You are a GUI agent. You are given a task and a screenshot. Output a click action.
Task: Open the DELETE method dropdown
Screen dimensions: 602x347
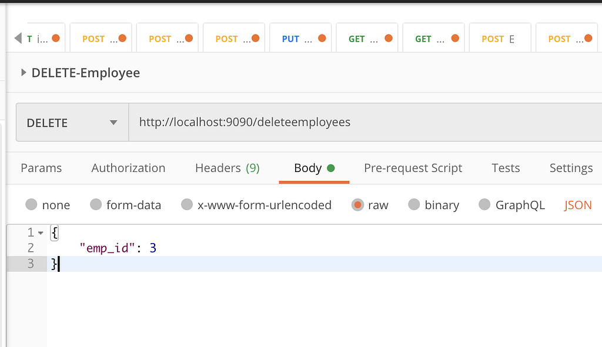coord(72,122)
